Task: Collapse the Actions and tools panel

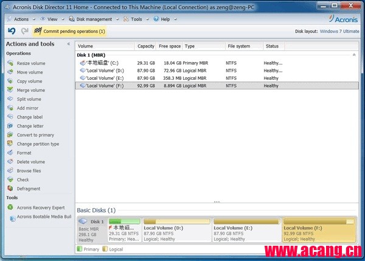Action: click(69, 44)
